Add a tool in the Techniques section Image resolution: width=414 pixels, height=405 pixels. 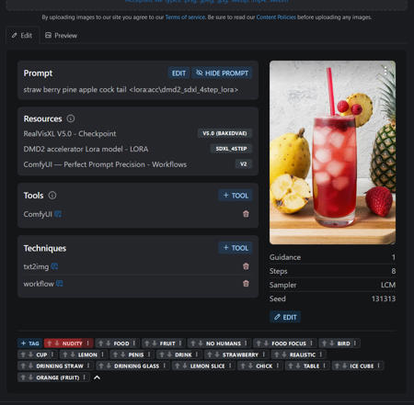(236, 248)
